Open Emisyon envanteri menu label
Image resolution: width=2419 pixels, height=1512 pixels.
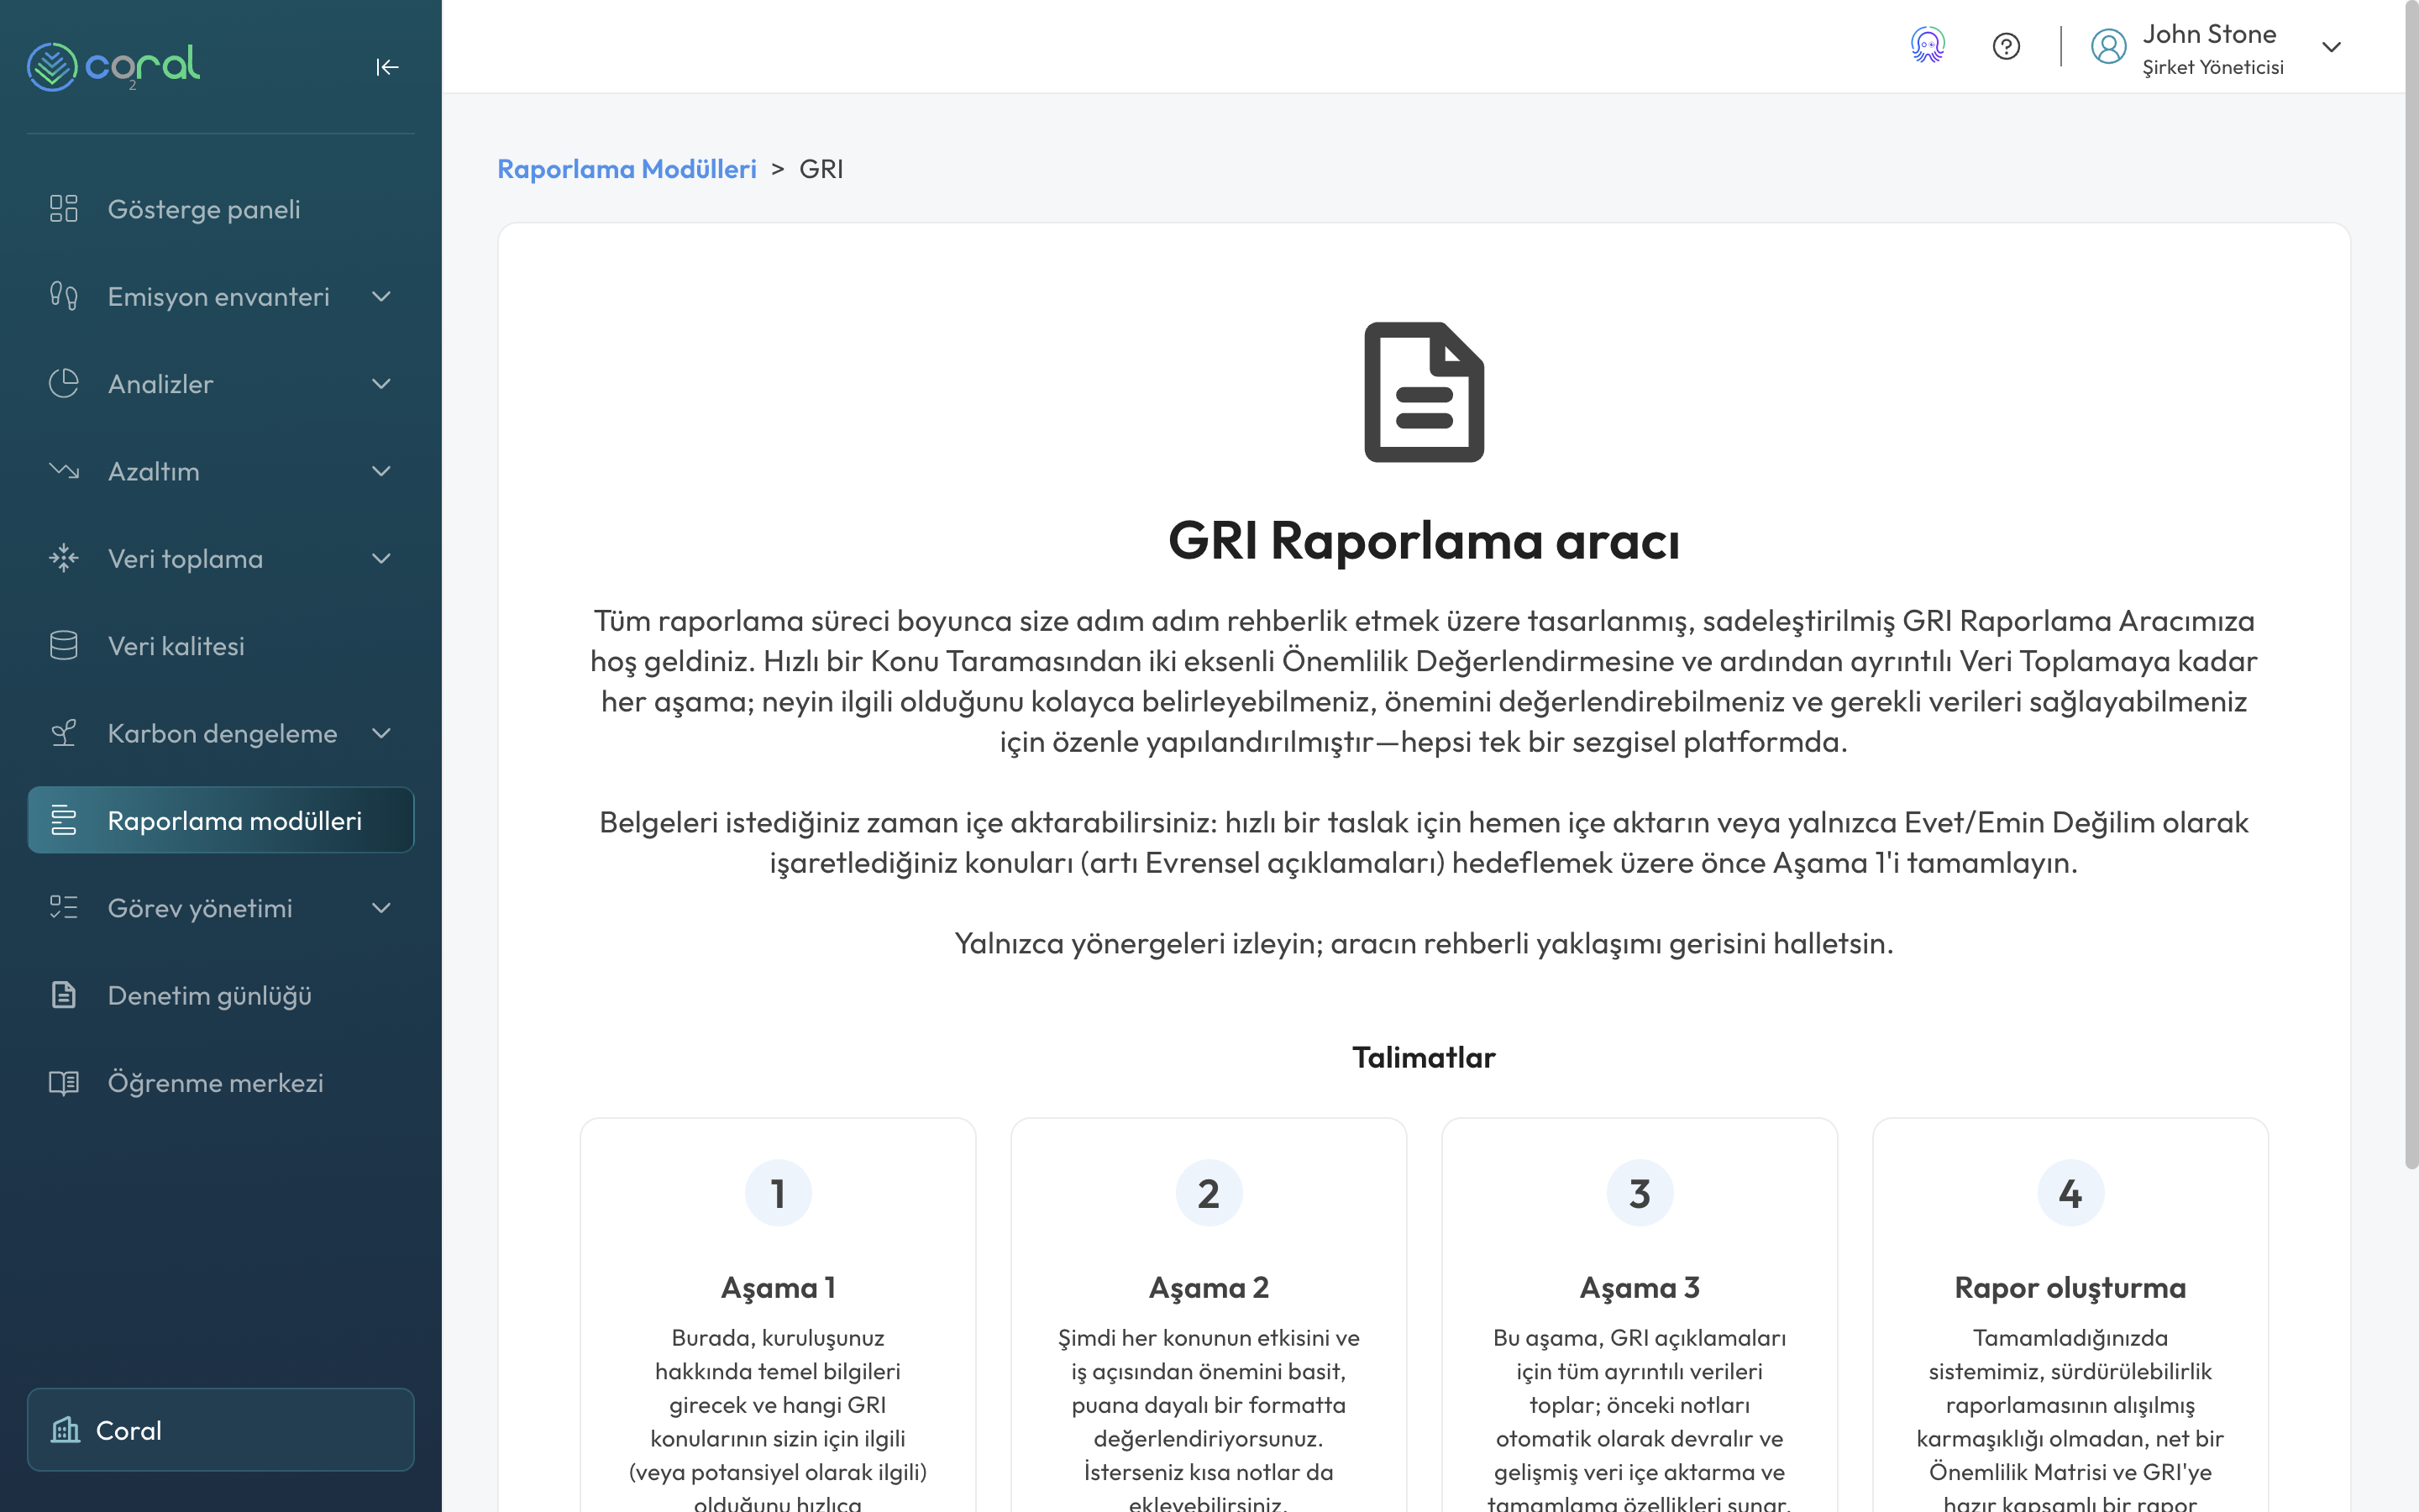click(x=218, y=297)
